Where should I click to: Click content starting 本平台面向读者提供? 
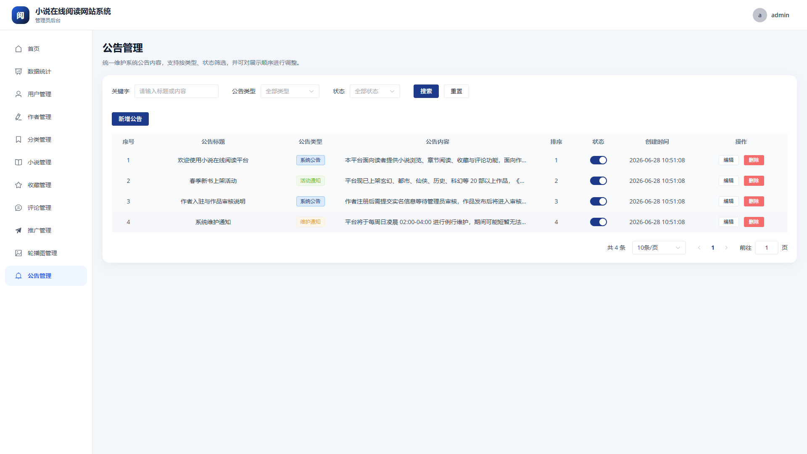coord(435,160)
